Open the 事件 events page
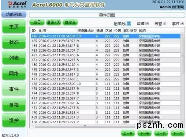This screenshot has width=186, height=139. click(x=14, y=89)
